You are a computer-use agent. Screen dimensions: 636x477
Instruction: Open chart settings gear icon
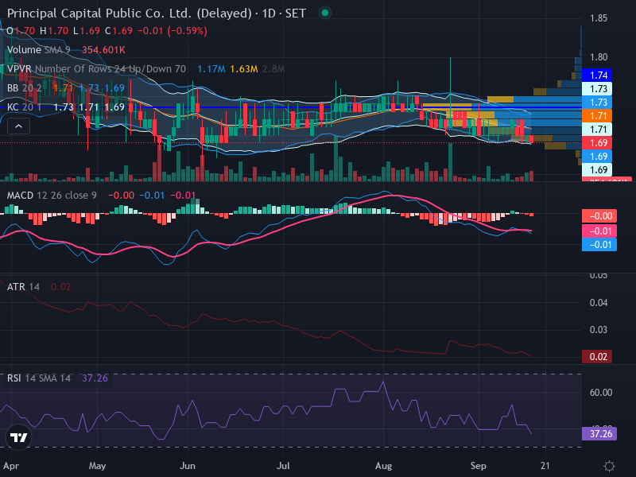click(x=609, y=466)
